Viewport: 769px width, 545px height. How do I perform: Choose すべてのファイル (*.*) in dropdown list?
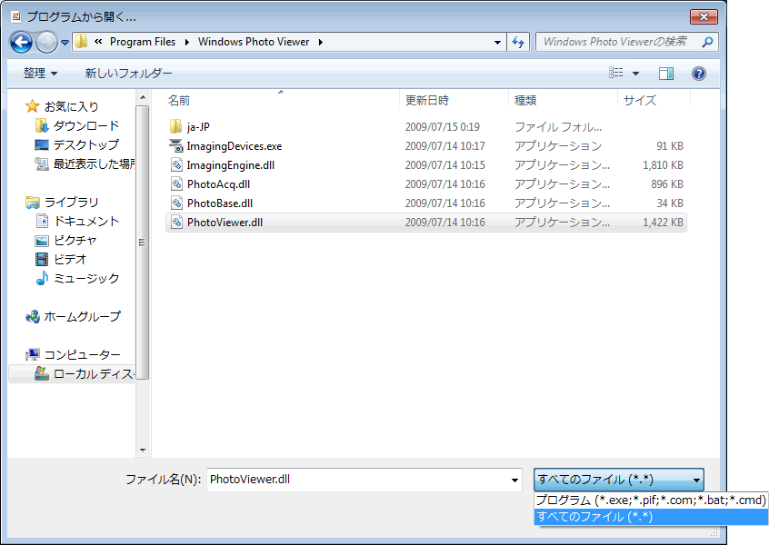(651, 517)
